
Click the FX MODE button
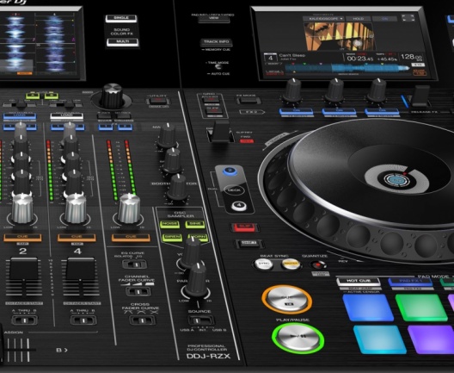(x=248, y=101)
